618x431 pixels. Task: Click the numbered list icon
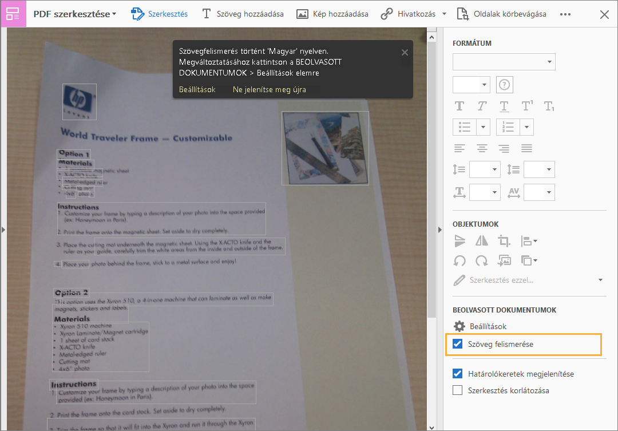coord(508,127)
